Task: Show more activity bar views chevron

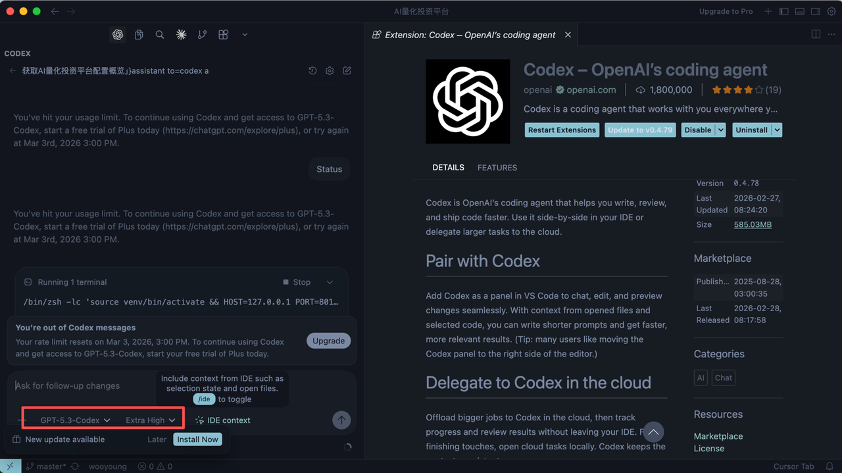Action: [x=245, y=35]
